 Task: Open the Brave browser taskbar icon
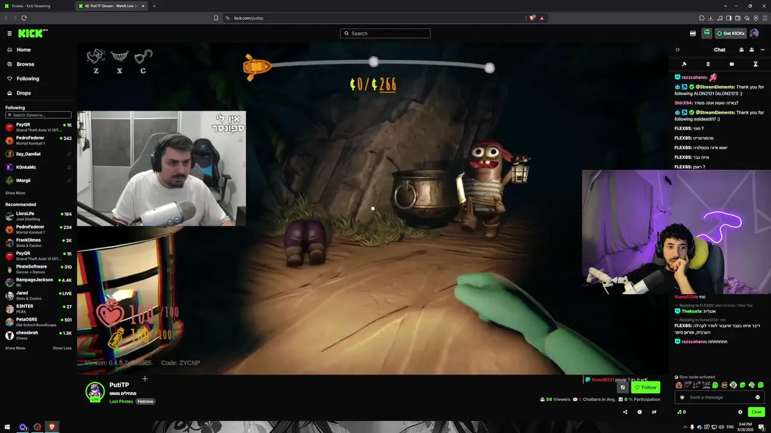point(52,427)
